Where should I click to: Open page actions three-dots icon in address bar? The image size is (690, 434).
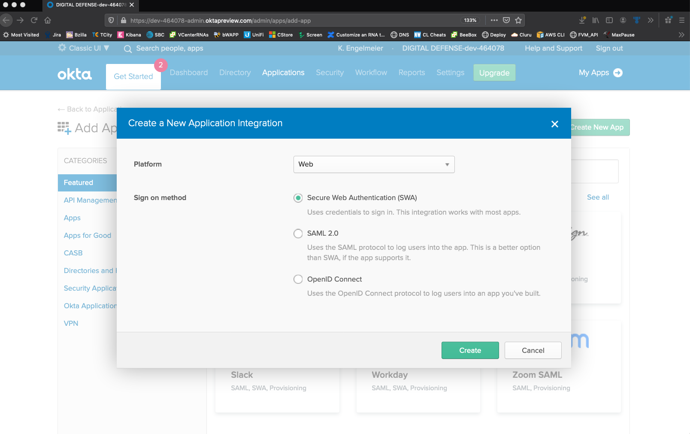click(x=494, y=20)
